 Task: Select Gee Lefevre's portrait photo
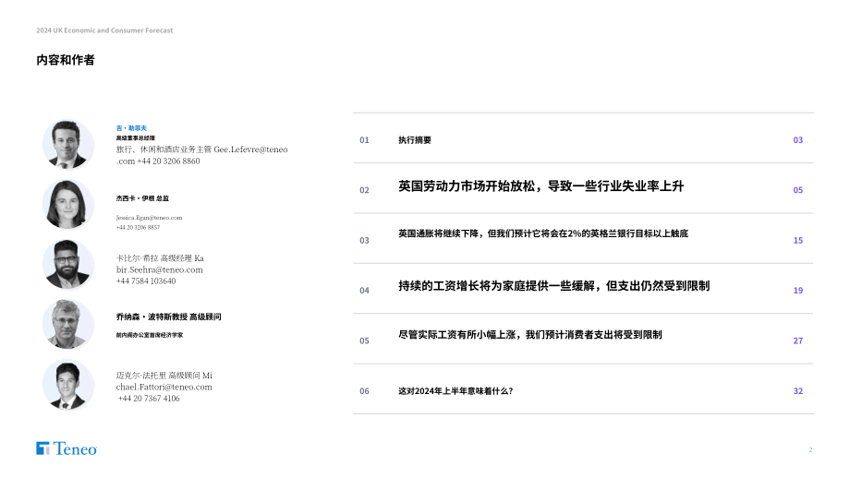pyautogui.click(x=67, y=145)
